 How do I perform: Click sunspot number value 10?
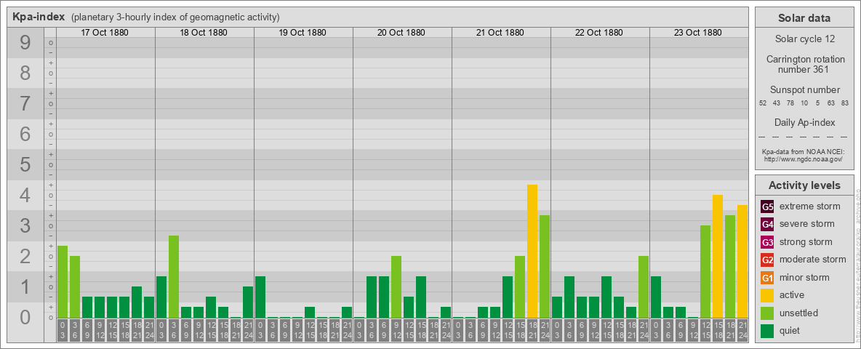(x=804, y=103)
